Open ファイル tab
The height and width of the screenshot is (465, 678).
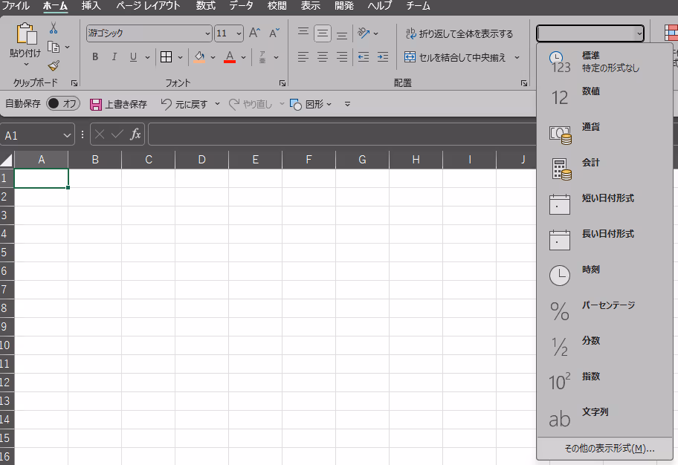[x=15, y=6]
